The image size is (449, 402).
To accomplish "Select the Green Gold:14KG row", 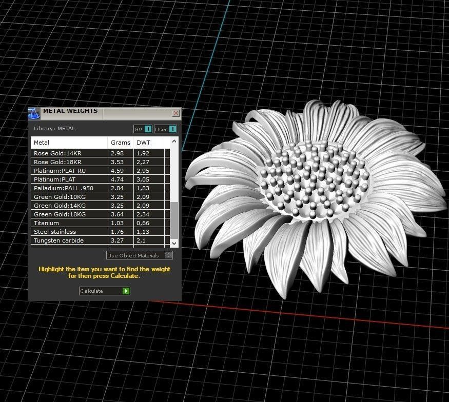I will pos(100,206).
